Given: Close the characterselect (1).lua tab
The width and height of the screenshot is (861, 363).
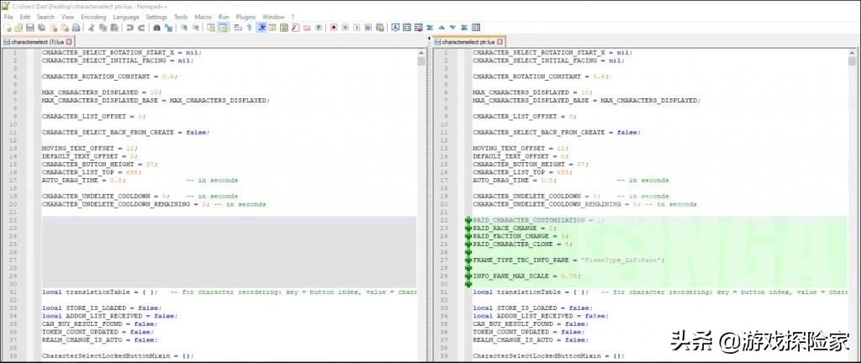Looking at the screenshot, I should point(69,42).
